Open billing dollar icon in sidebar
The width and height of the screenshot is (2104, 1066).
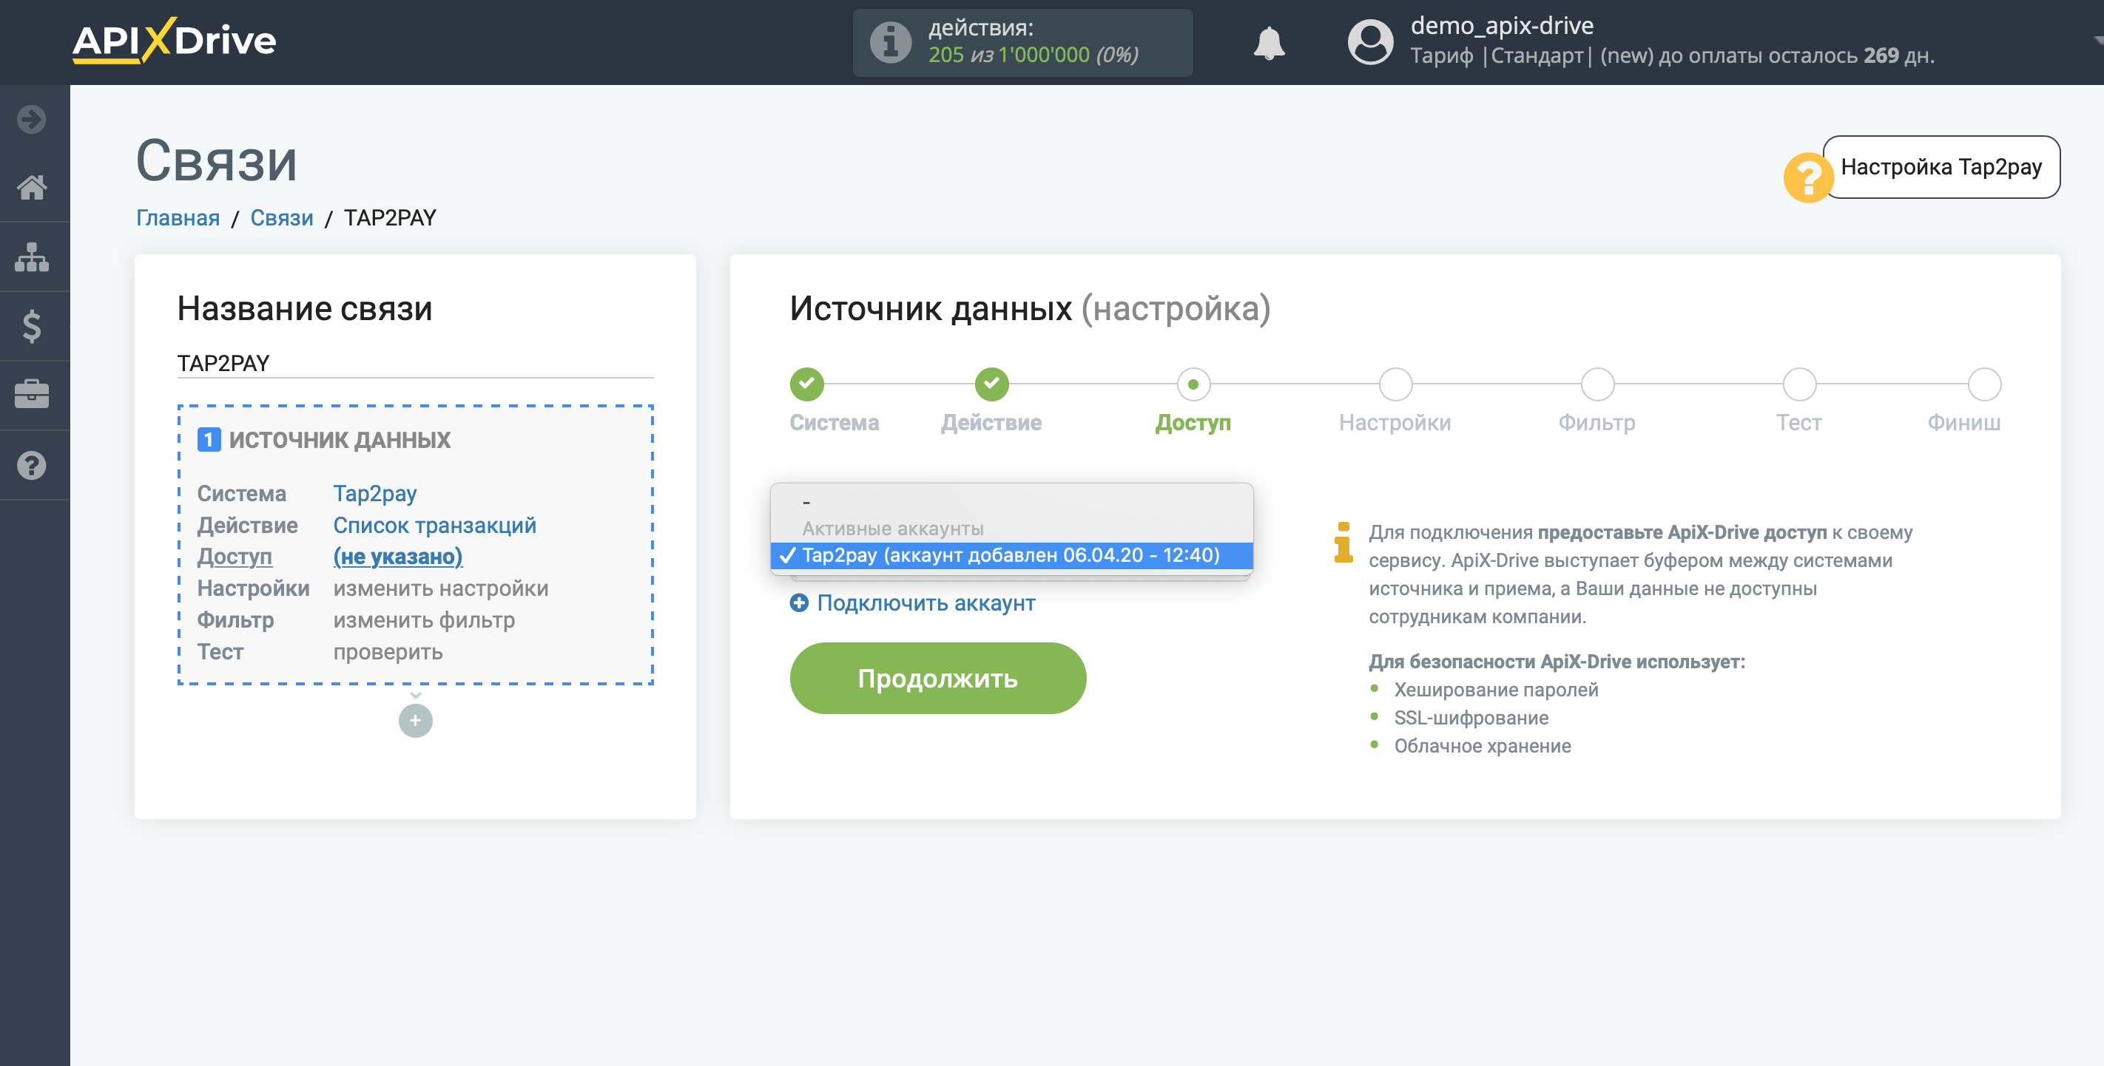click(x=32, y=327)
